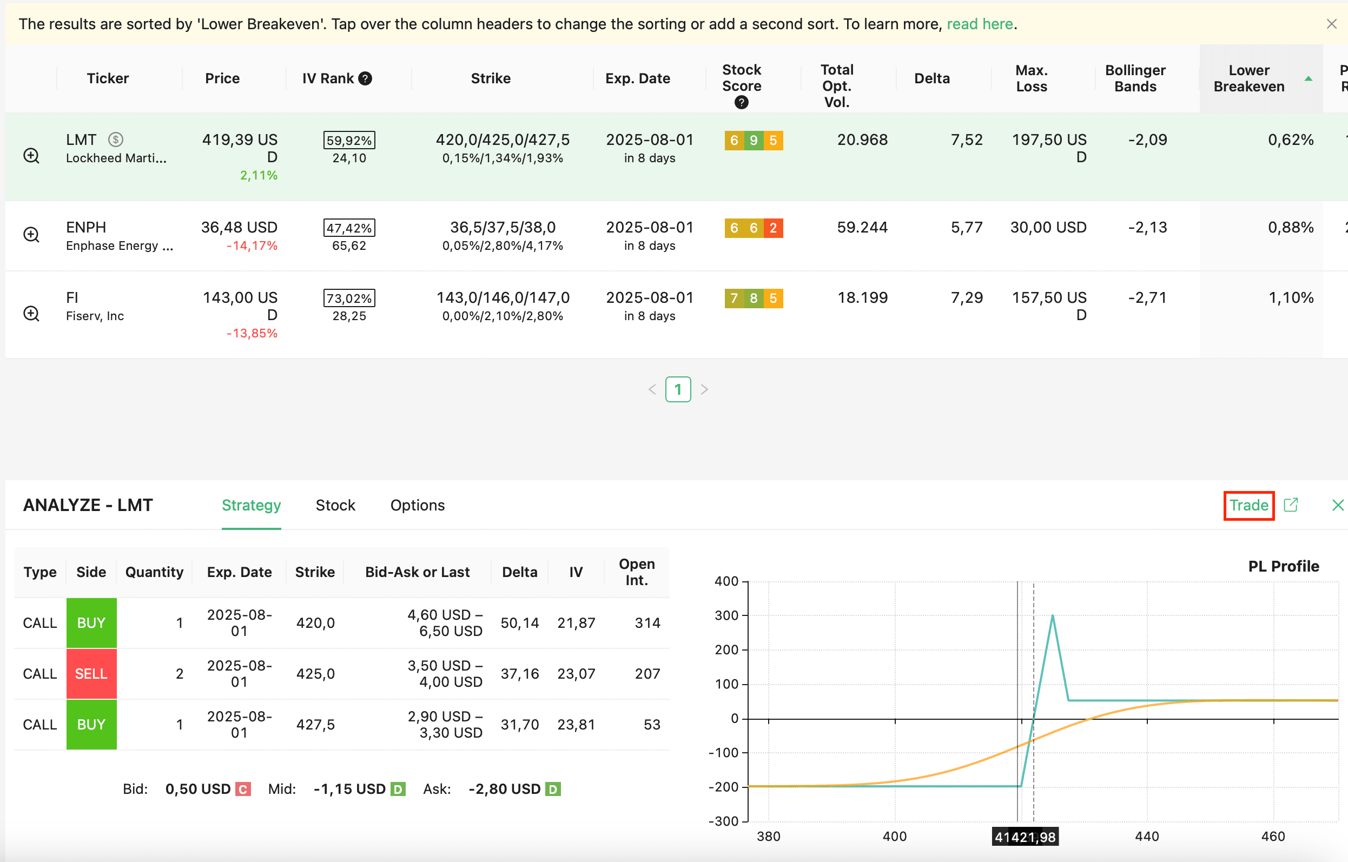Screen dimensions: 1348x862
Task: Go to next results page arrow
Action: tap(705, 389)
